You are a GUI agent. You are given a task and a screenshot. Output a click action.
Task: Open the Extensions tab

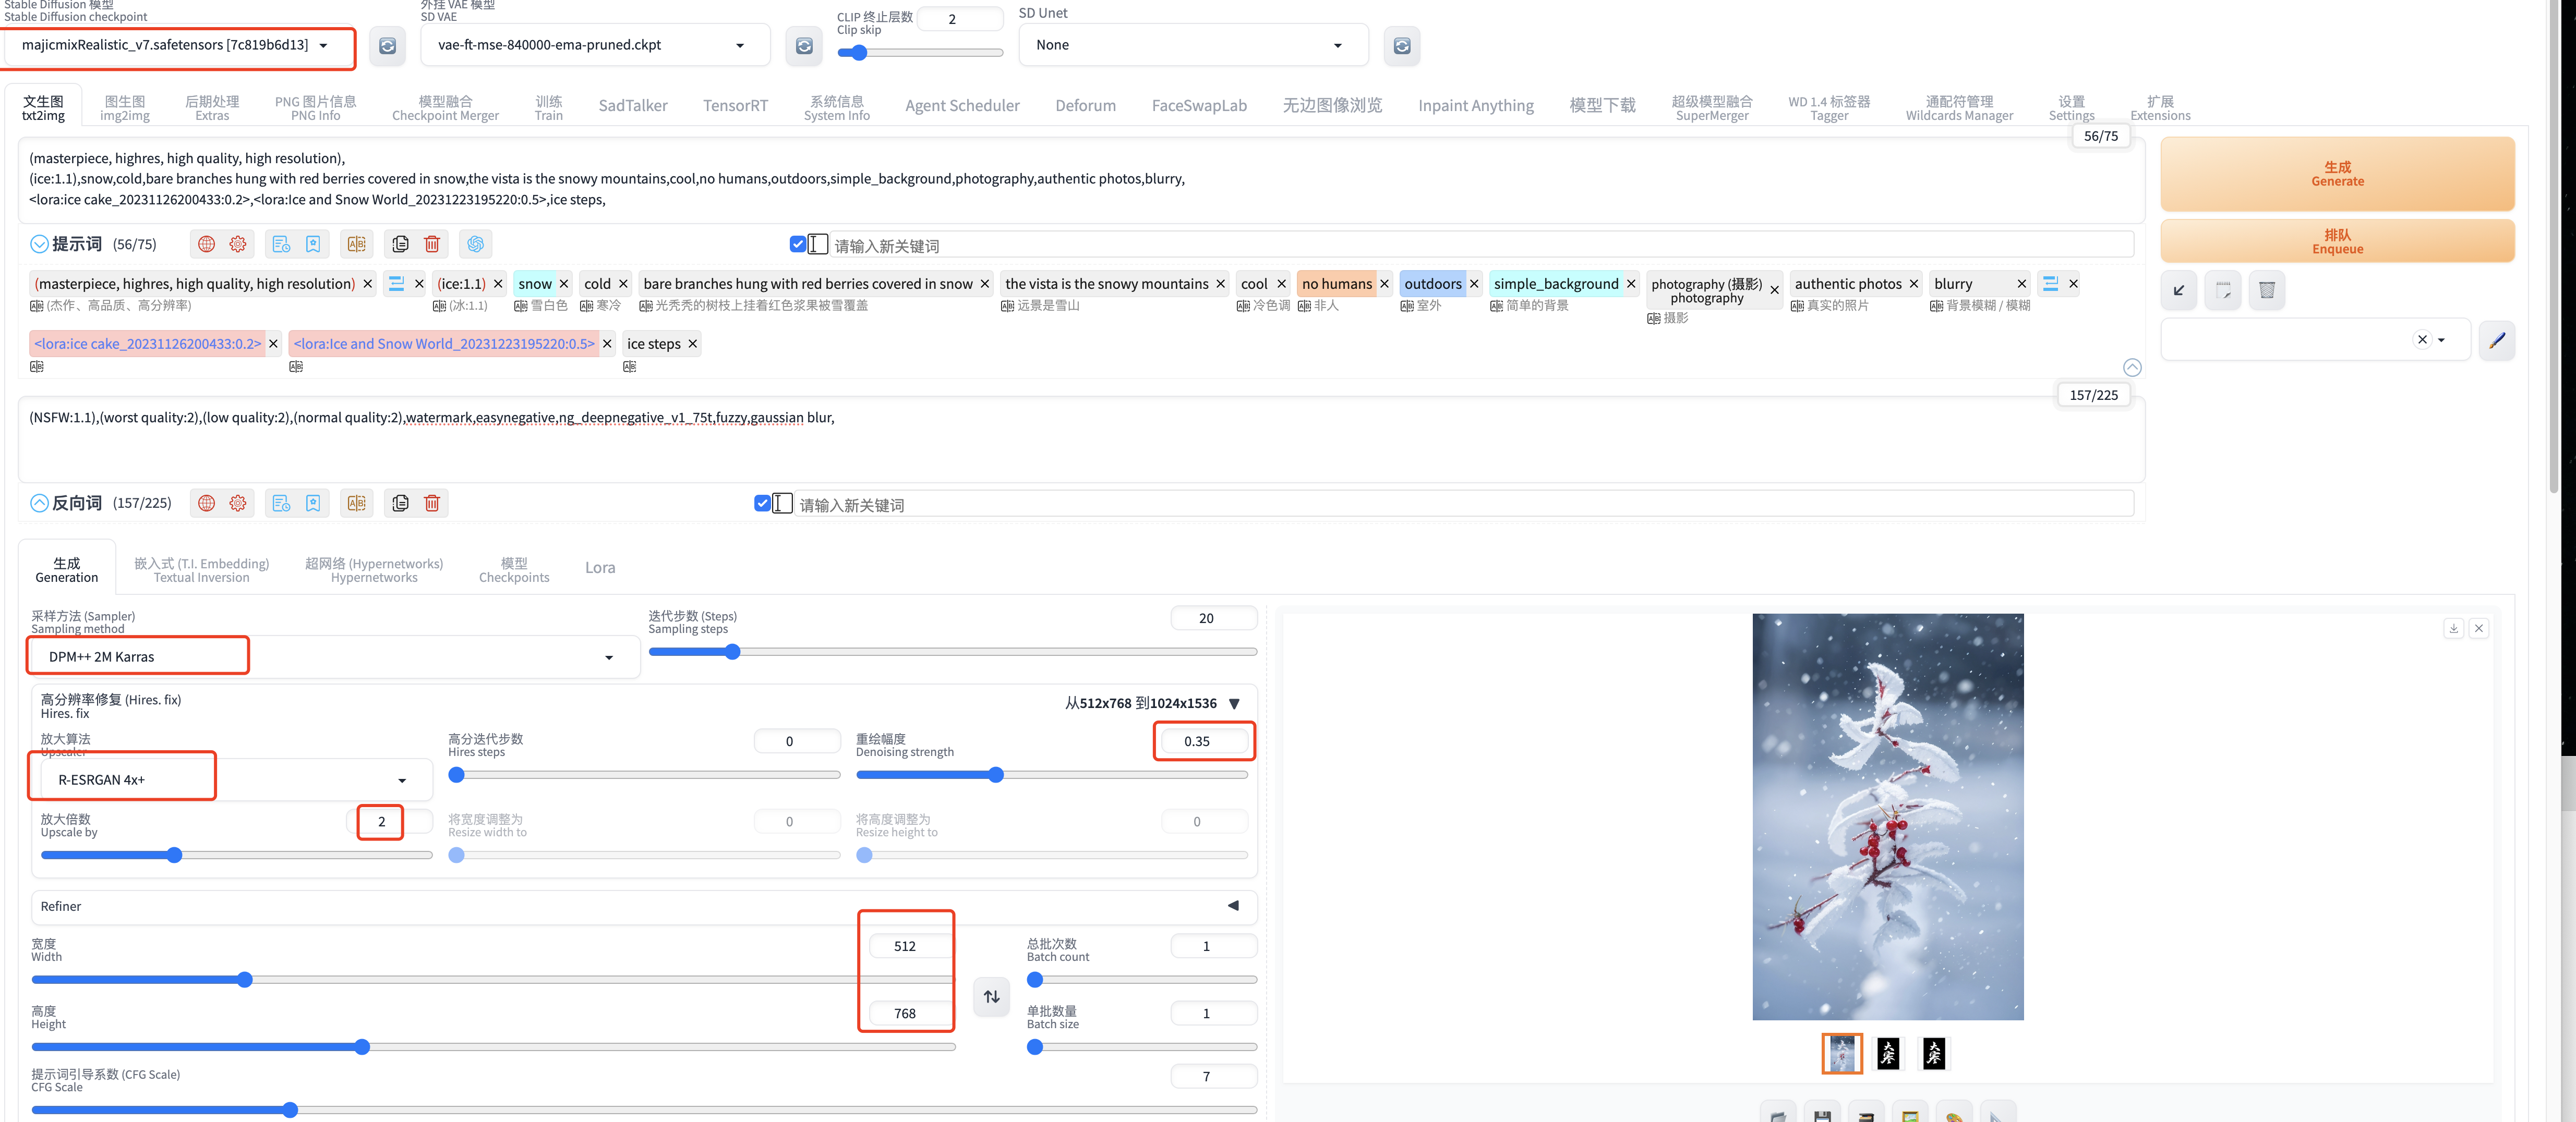pyautogui.click(x=2160, y=108)
